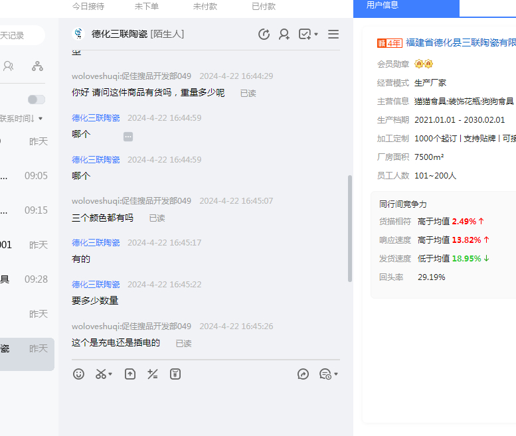516x436 pixels.
Task: Toggle the gray switch in the contact list
Action: pyautogui.click(x=37, y=100)
